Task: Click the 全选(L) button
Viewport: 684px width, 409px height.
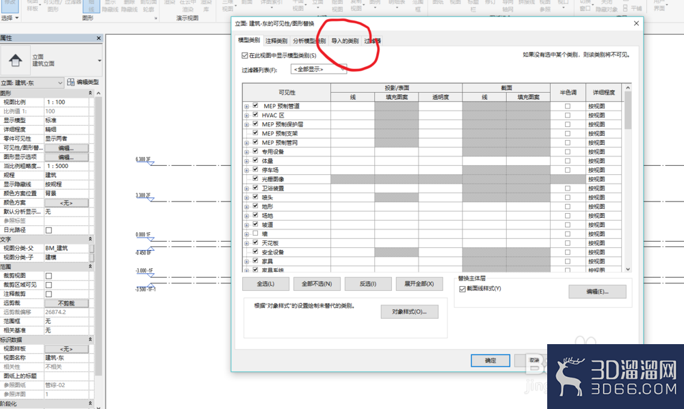Action: pyautogui.click(x=265, y=283)
